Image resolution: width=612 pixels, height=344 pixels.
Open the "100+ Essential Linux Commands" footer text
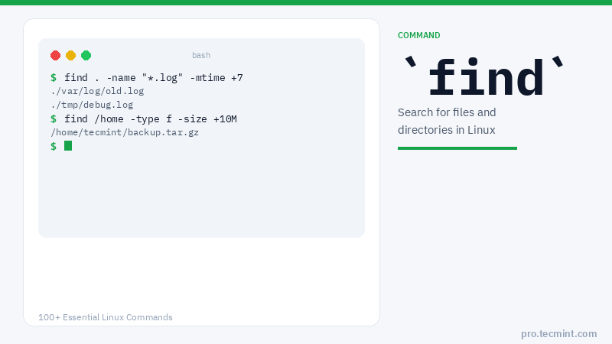tap(106, 317)
